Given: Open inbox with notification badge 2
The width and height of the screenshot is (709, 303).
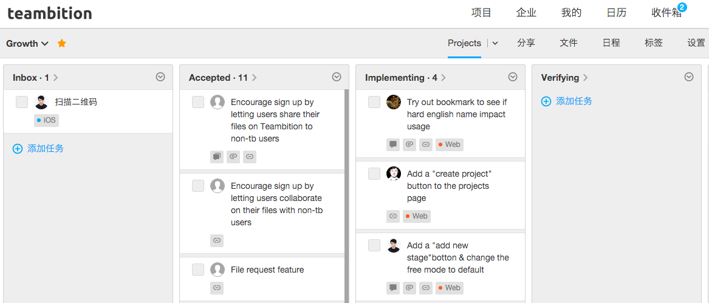Looking at the screenshot, I should coord(668,13).
